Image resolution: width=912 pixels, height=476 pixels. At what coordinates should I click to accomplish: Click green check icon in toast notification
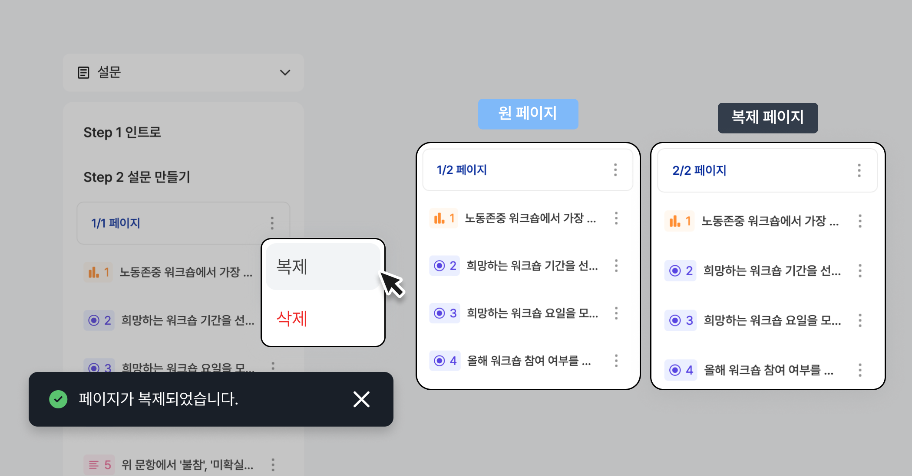tap(58, 399)
